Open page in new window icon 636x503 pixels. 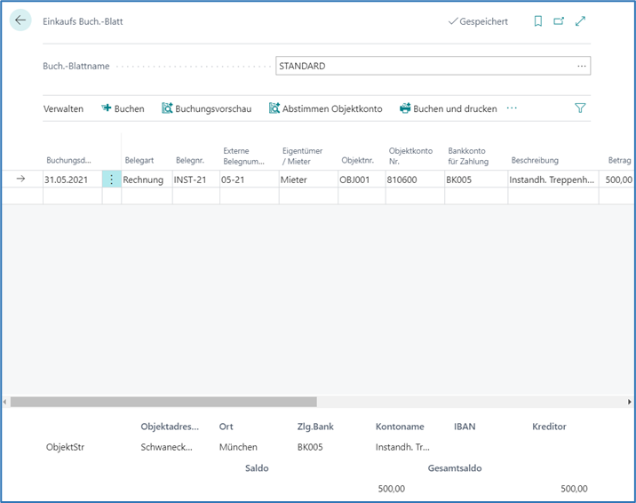(x=560, y=21)
